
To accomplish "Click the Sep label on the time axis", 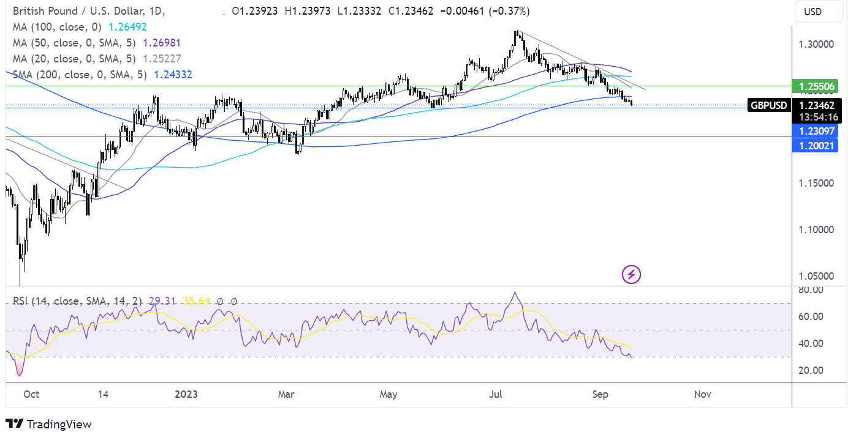I will click(600, 395).
